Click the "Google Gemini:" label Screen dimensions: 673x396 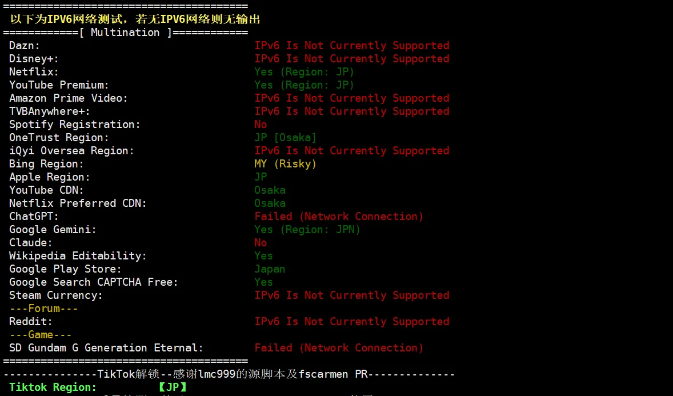point(53,230)
